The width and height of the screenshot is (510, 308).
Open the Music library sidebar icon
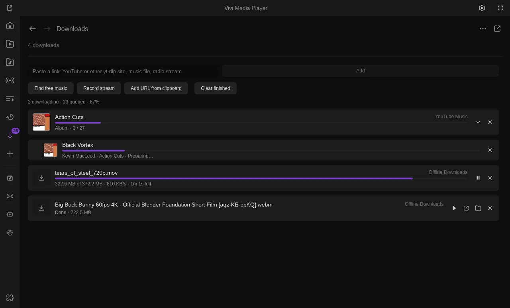tap(10, 62)
